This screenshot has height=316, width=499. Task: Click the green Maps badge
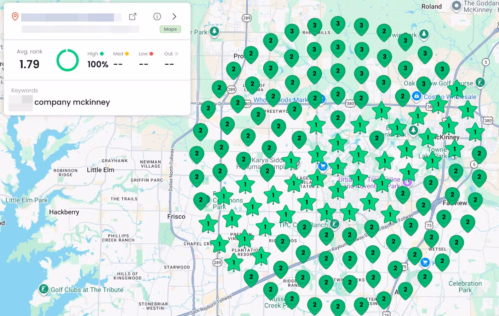click(170, 29)
